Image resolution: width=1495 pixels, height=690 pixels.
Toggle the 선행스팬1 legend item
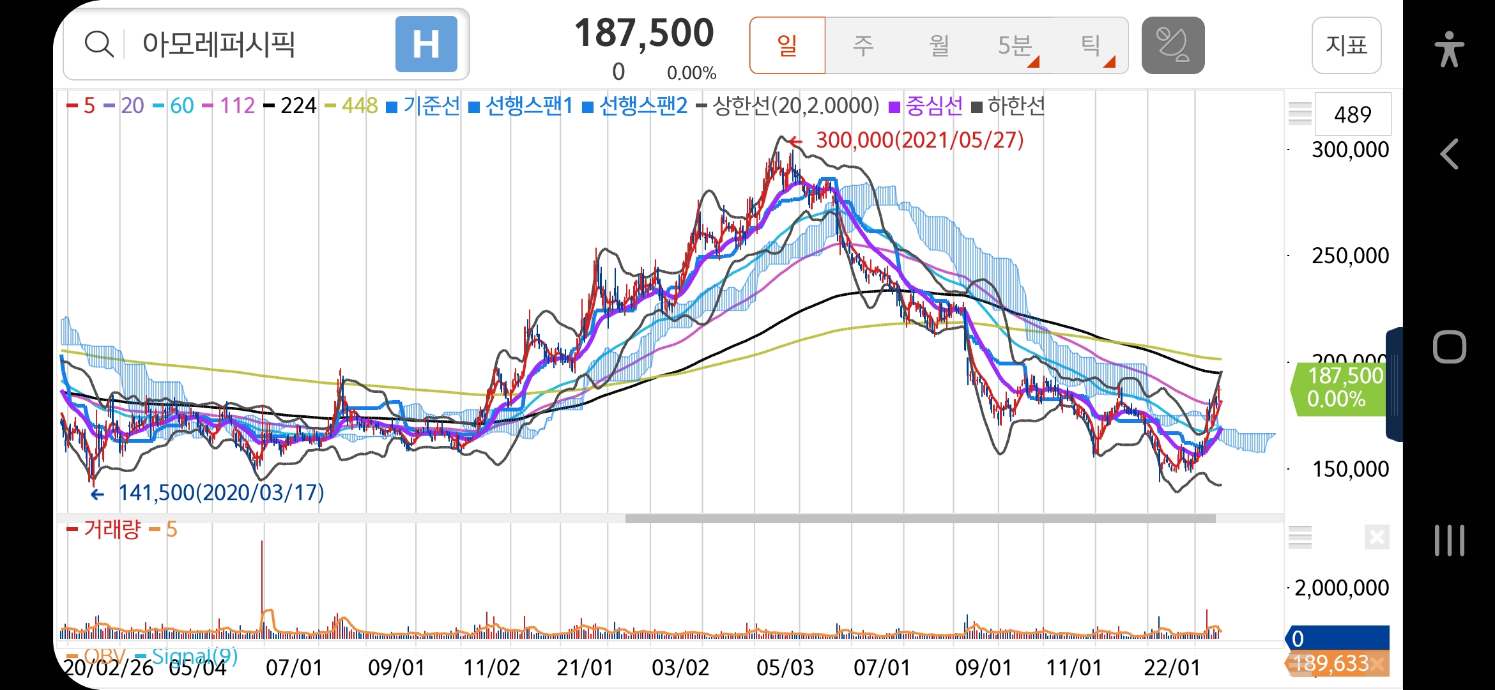click(x=521, y=105)
